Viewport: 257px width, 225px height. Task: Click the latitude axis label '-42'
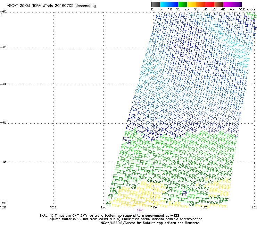(x=3, y=47)
